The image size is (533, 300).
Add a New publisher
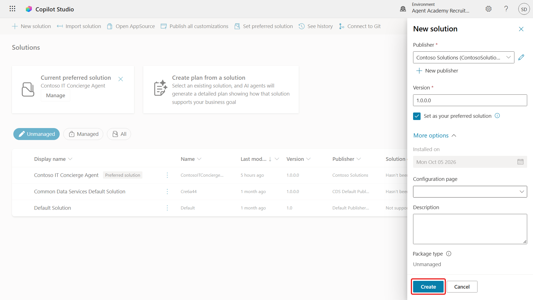[437, 71]
